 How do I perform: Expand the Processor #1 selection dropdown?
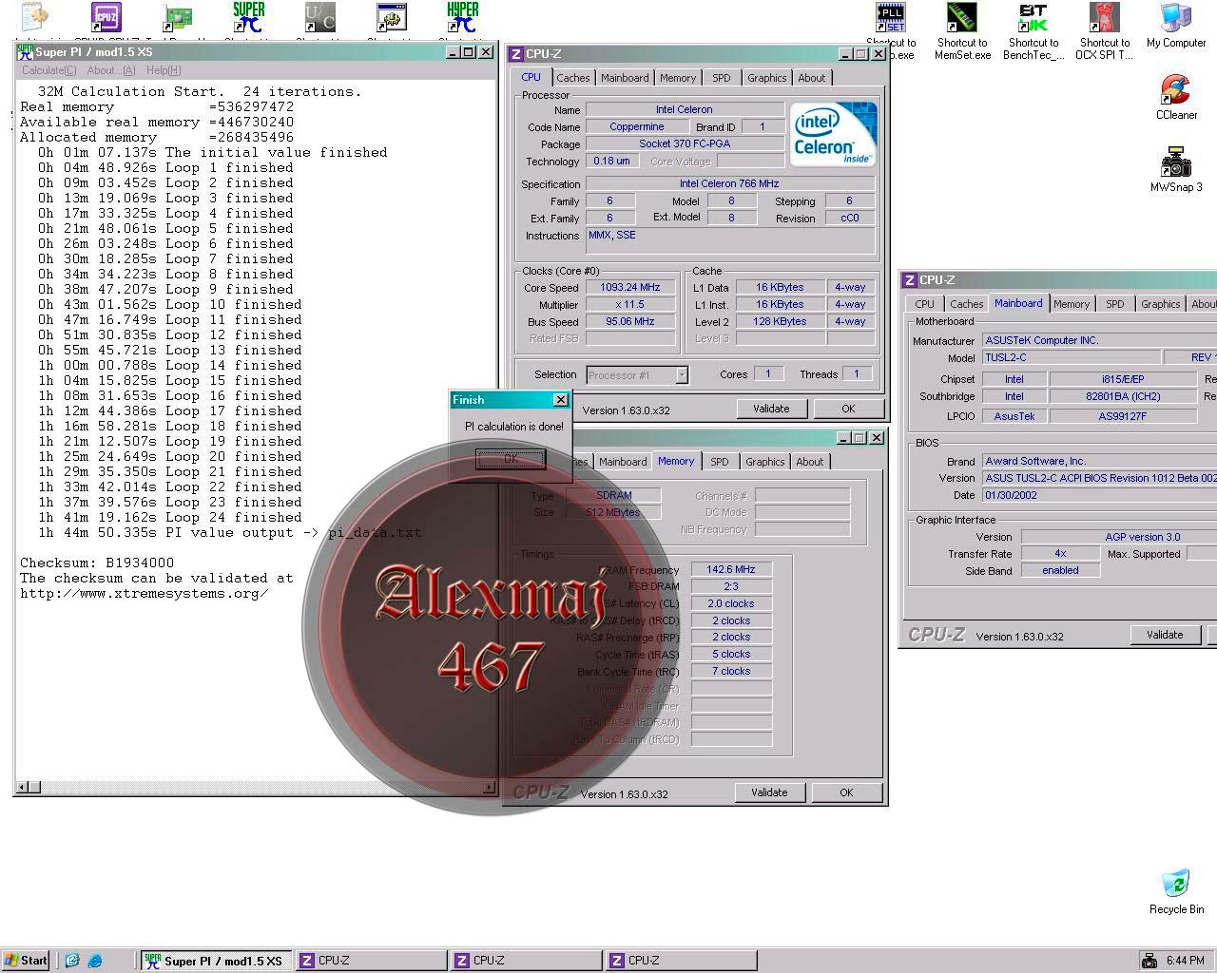[x=682, y=375]
